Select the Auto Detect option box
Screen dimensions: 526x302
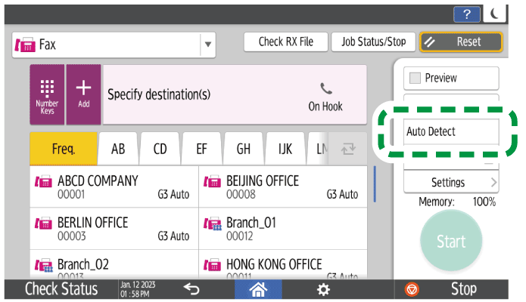point(450,131)
